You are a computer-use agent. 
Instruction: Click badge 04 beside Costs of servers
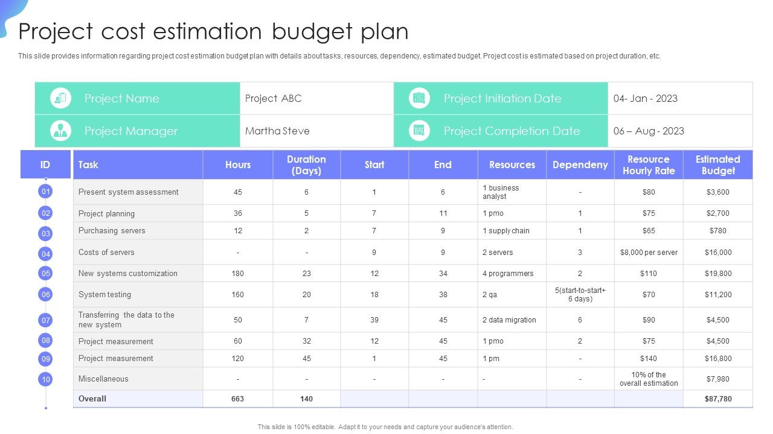45,253
